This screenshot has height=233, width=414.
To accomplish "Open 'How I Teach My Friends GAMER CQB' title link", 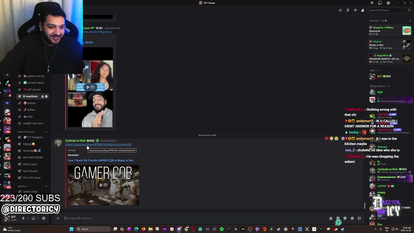I will pos(101,161).
